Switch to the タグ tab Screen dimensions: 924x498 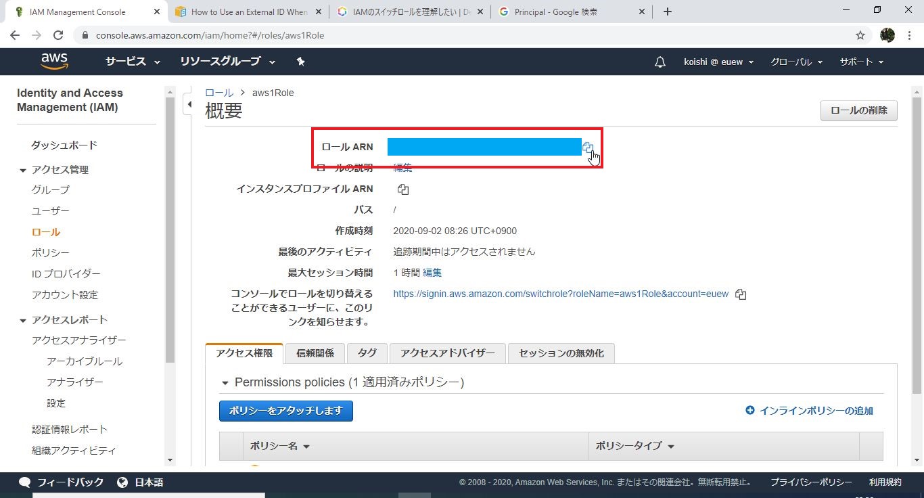tap(367, 353)
